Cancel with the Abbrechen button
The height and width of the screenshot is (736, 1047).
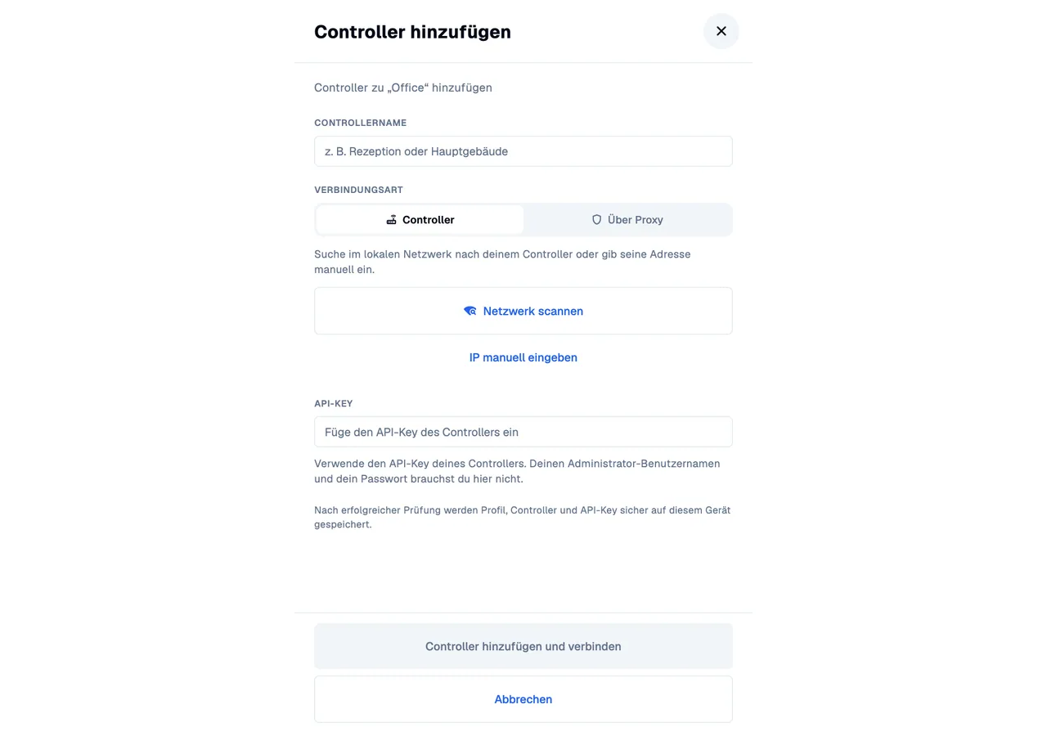click(x=523, y=699)
